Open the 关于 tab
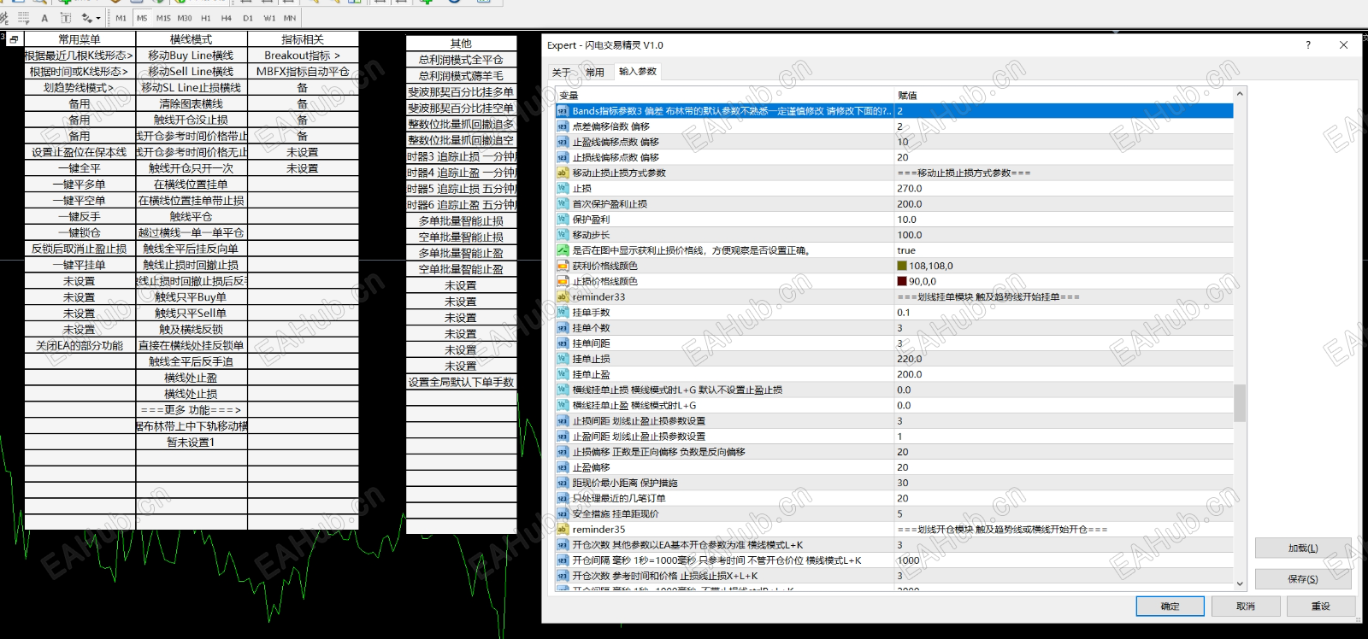The image size is (1368, 639). pos(561,73)
